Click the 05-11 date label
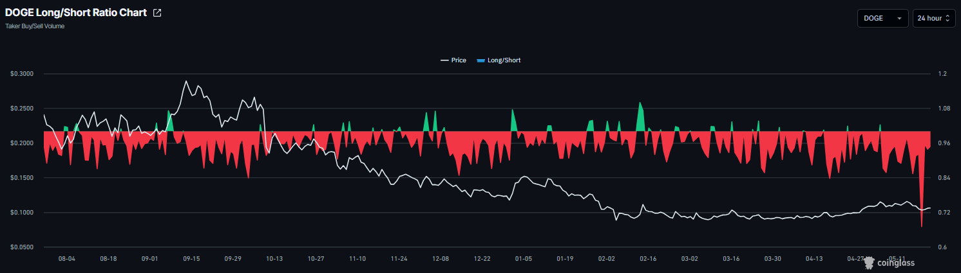The height and width of the screenshot is (273, 961). click(897, 259)
